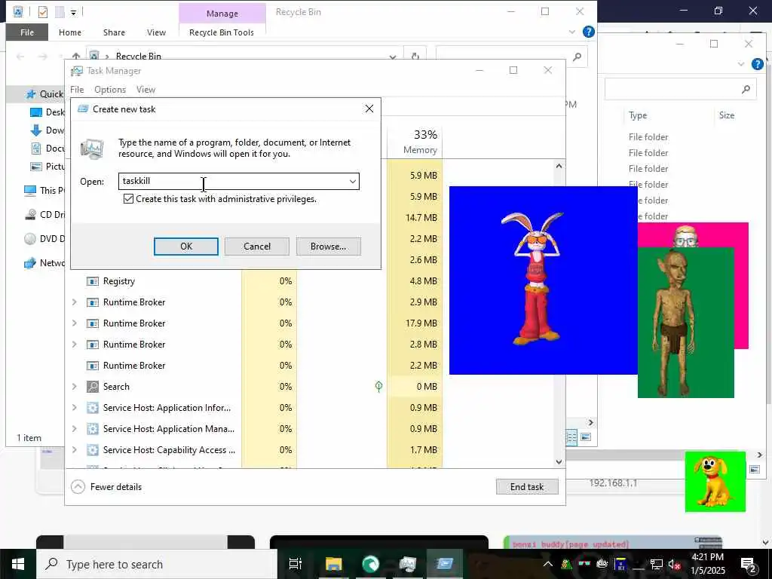The image size is (772, 579).
Task: Click the troll character on green background
Action: 673,323
